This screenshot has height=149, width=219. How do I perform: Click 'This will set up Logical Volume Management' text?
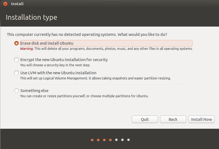click(x=95, y=78)
